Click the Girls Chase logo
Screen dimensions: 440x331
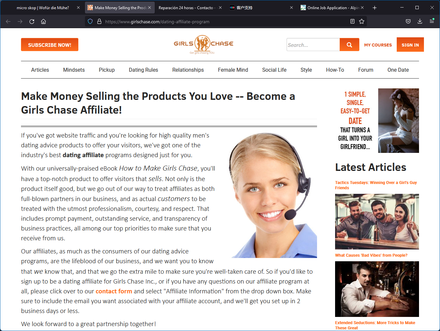203,45
